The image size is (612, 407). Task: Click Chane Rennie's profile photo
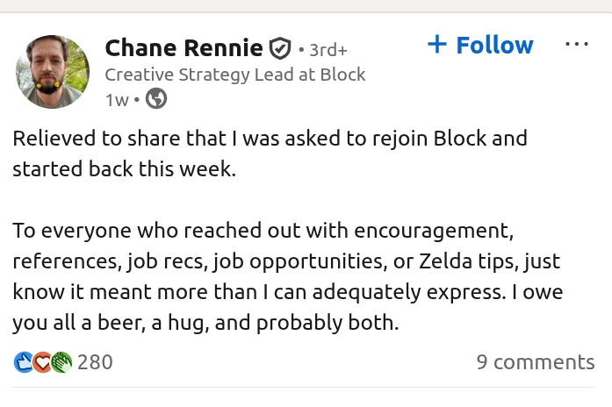pos(52,72)
